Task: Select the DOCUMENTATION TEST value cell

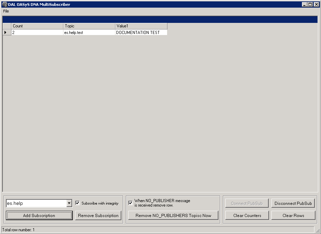Action: [x=141, y=32]
